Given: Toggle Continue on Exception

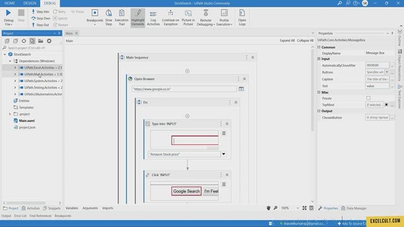Looking at the screenshot, I should (x=170, y=17).
